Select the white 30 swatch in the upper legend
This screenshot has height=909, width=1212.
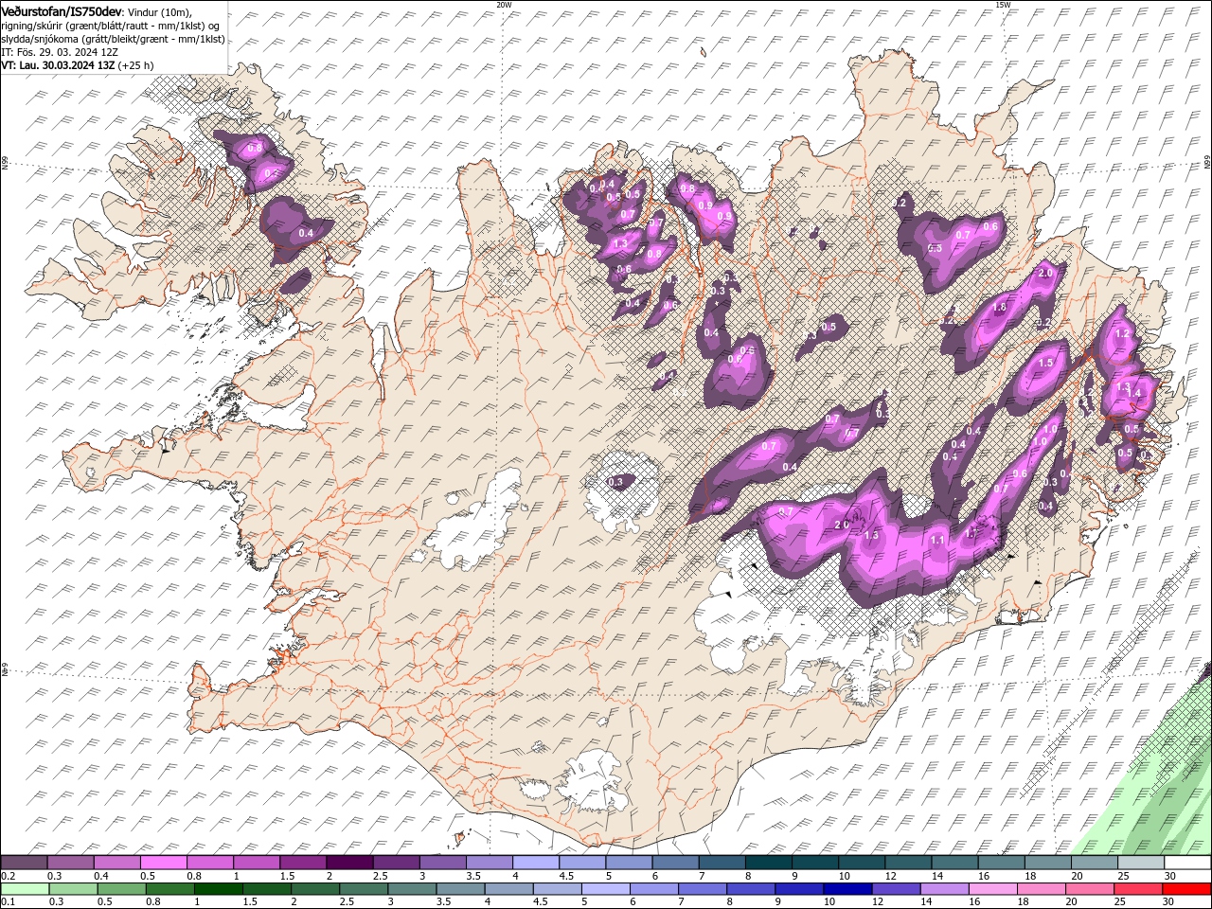click(1187, 863)
